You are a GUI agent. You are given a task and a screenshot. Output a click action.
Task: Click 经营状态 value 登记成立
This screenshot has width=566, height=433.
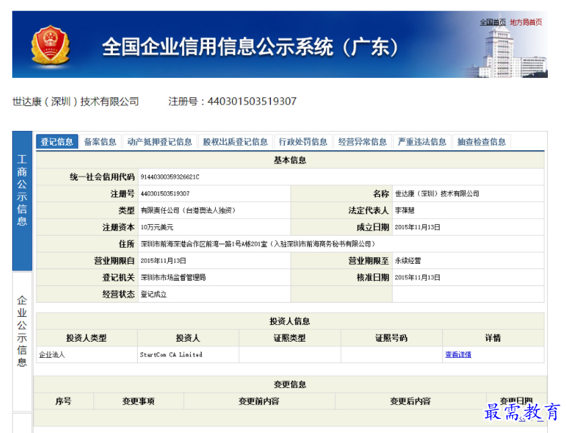pyautogui.click(x=154, y=294)
